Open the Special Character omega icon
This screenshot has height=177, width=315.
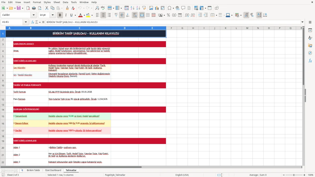[169, 8]
